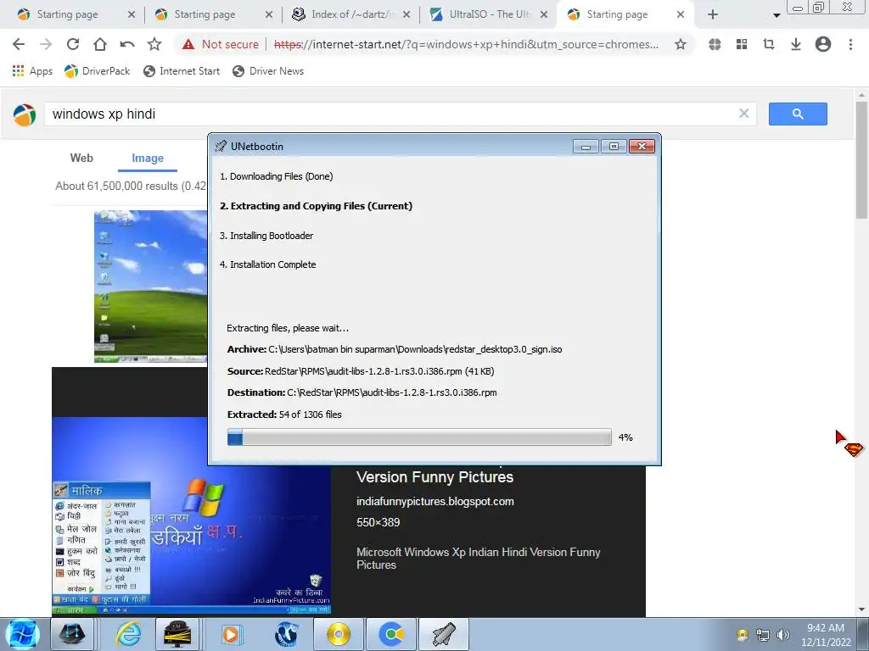Image resolution: width=869 pixels, height=651 pixels.
Task: Click the Archive path line in UNetbootin
Action: (395, 349)
